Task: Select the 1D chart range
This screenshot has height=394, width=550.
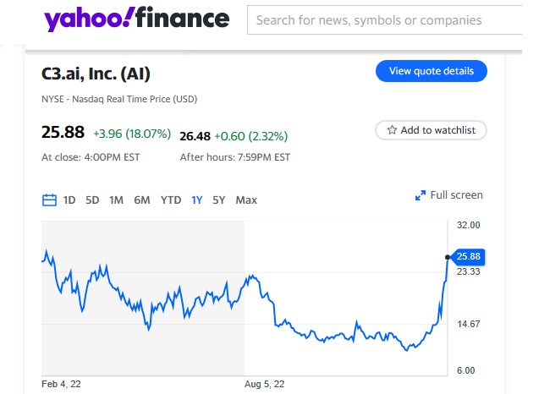Action: point(69,200)
